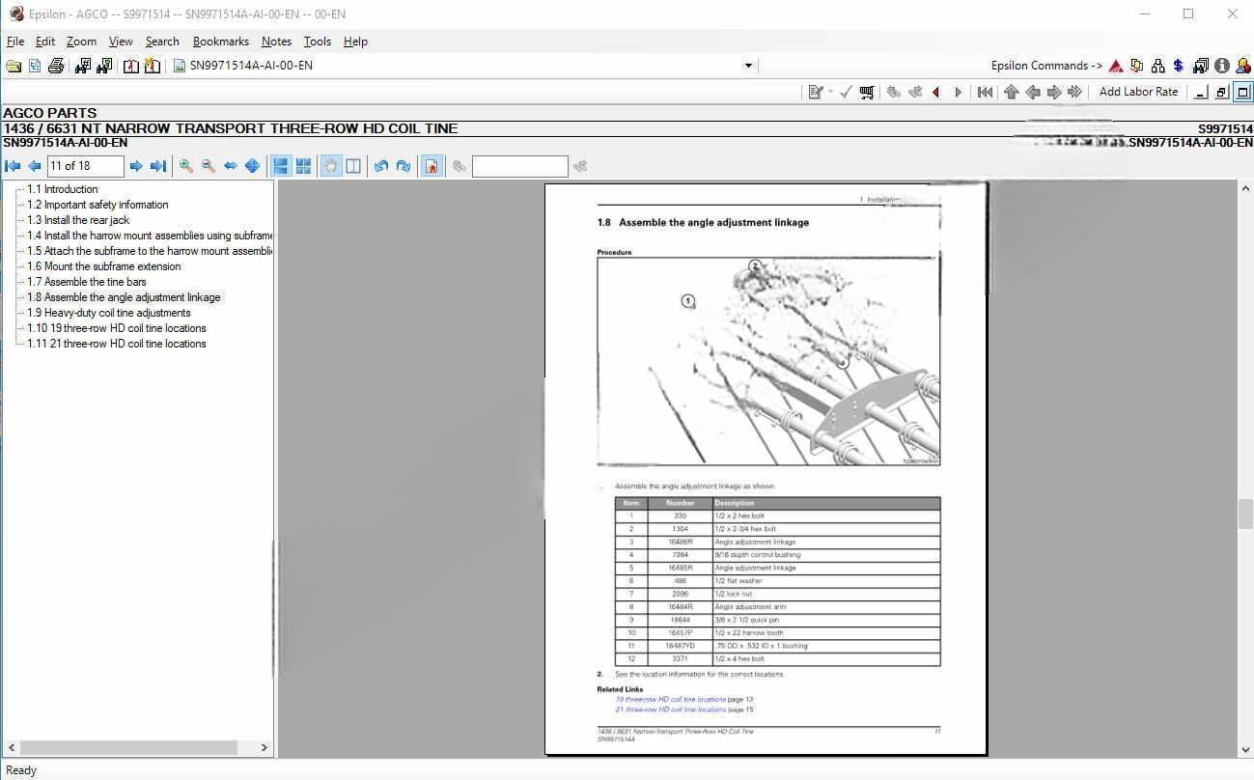Select 1.9 Heavy-duty coil tine adjustments

pos(117,313)
